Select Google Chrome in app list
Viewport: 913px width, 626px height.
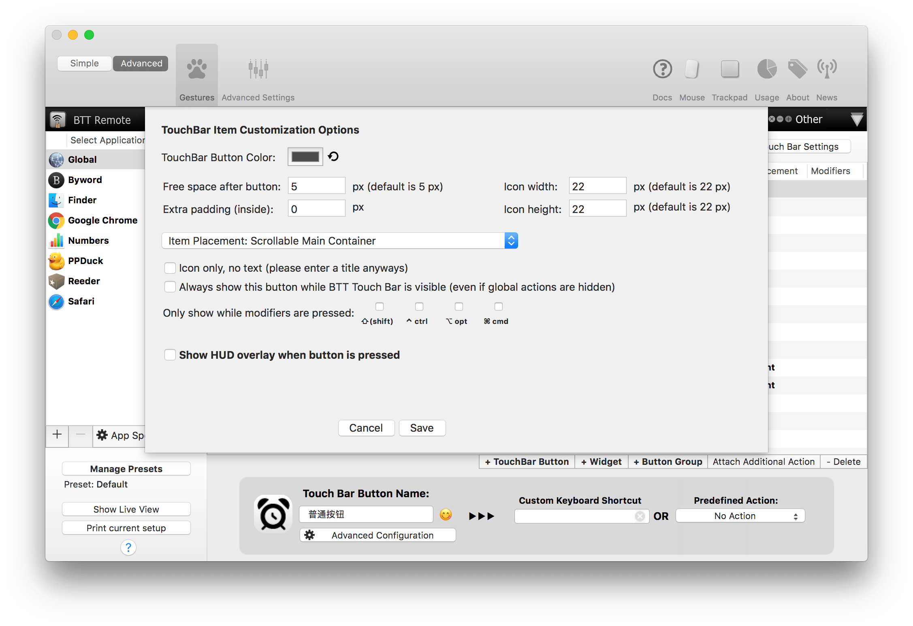(102, 220)
